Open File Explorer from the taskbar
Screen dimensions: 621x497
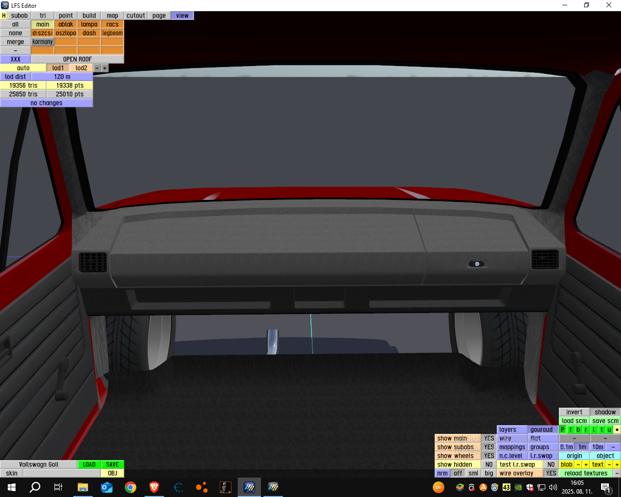pyautogui.click(x=82, y=487)
